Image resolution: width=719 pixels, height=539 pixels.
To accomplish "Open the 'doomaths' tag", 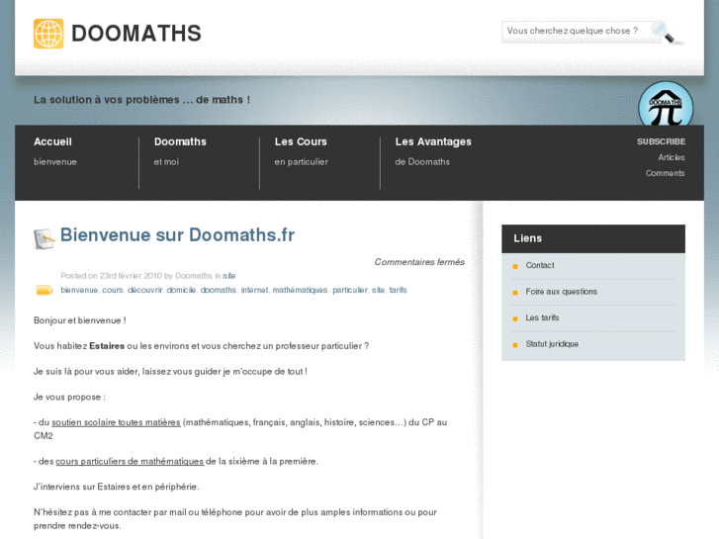I will click(219, 290).
